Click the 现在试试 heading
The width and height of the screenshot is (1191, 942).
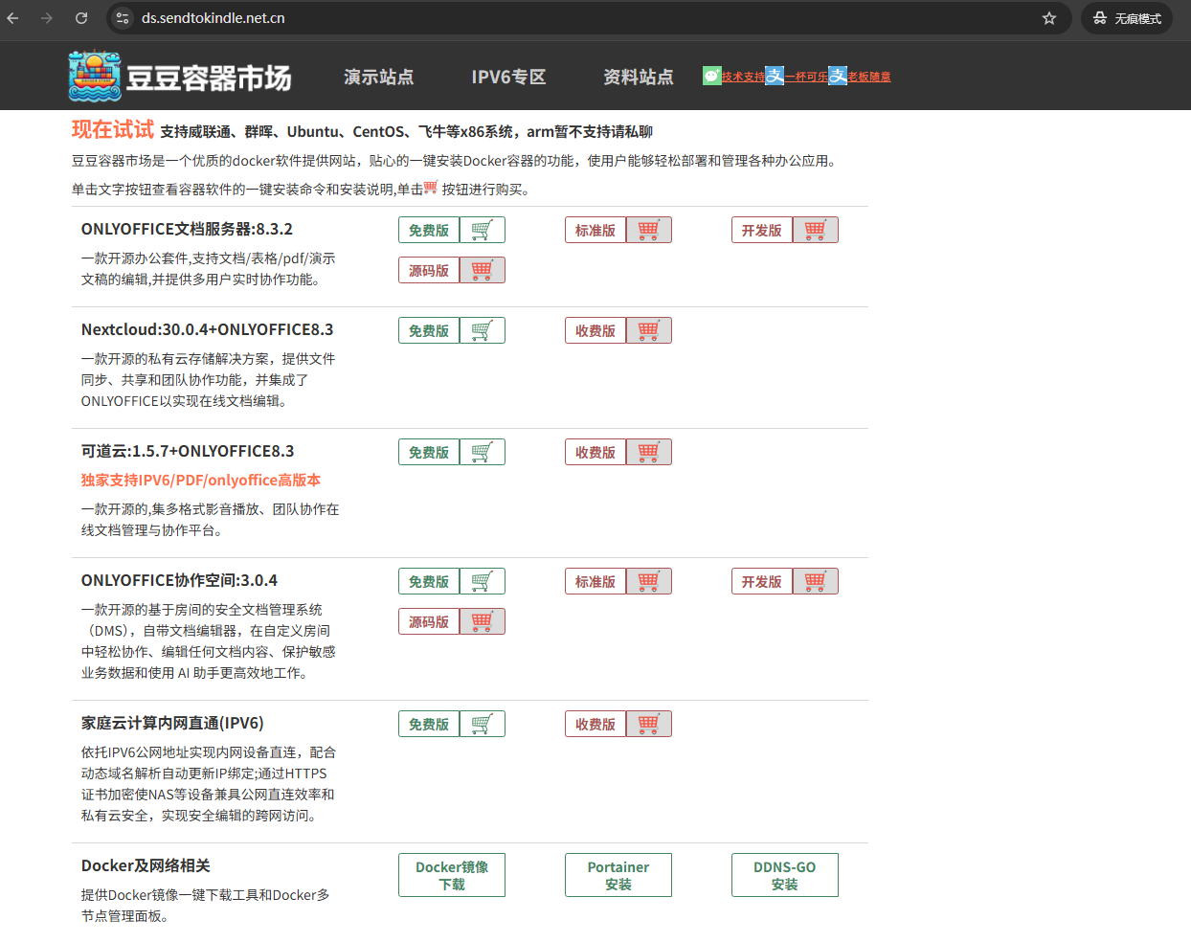point(113,129)
